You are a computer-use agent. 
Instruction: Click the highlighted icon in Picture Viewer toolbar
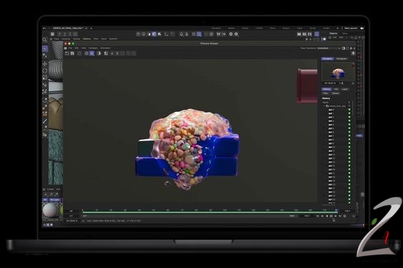91,53
